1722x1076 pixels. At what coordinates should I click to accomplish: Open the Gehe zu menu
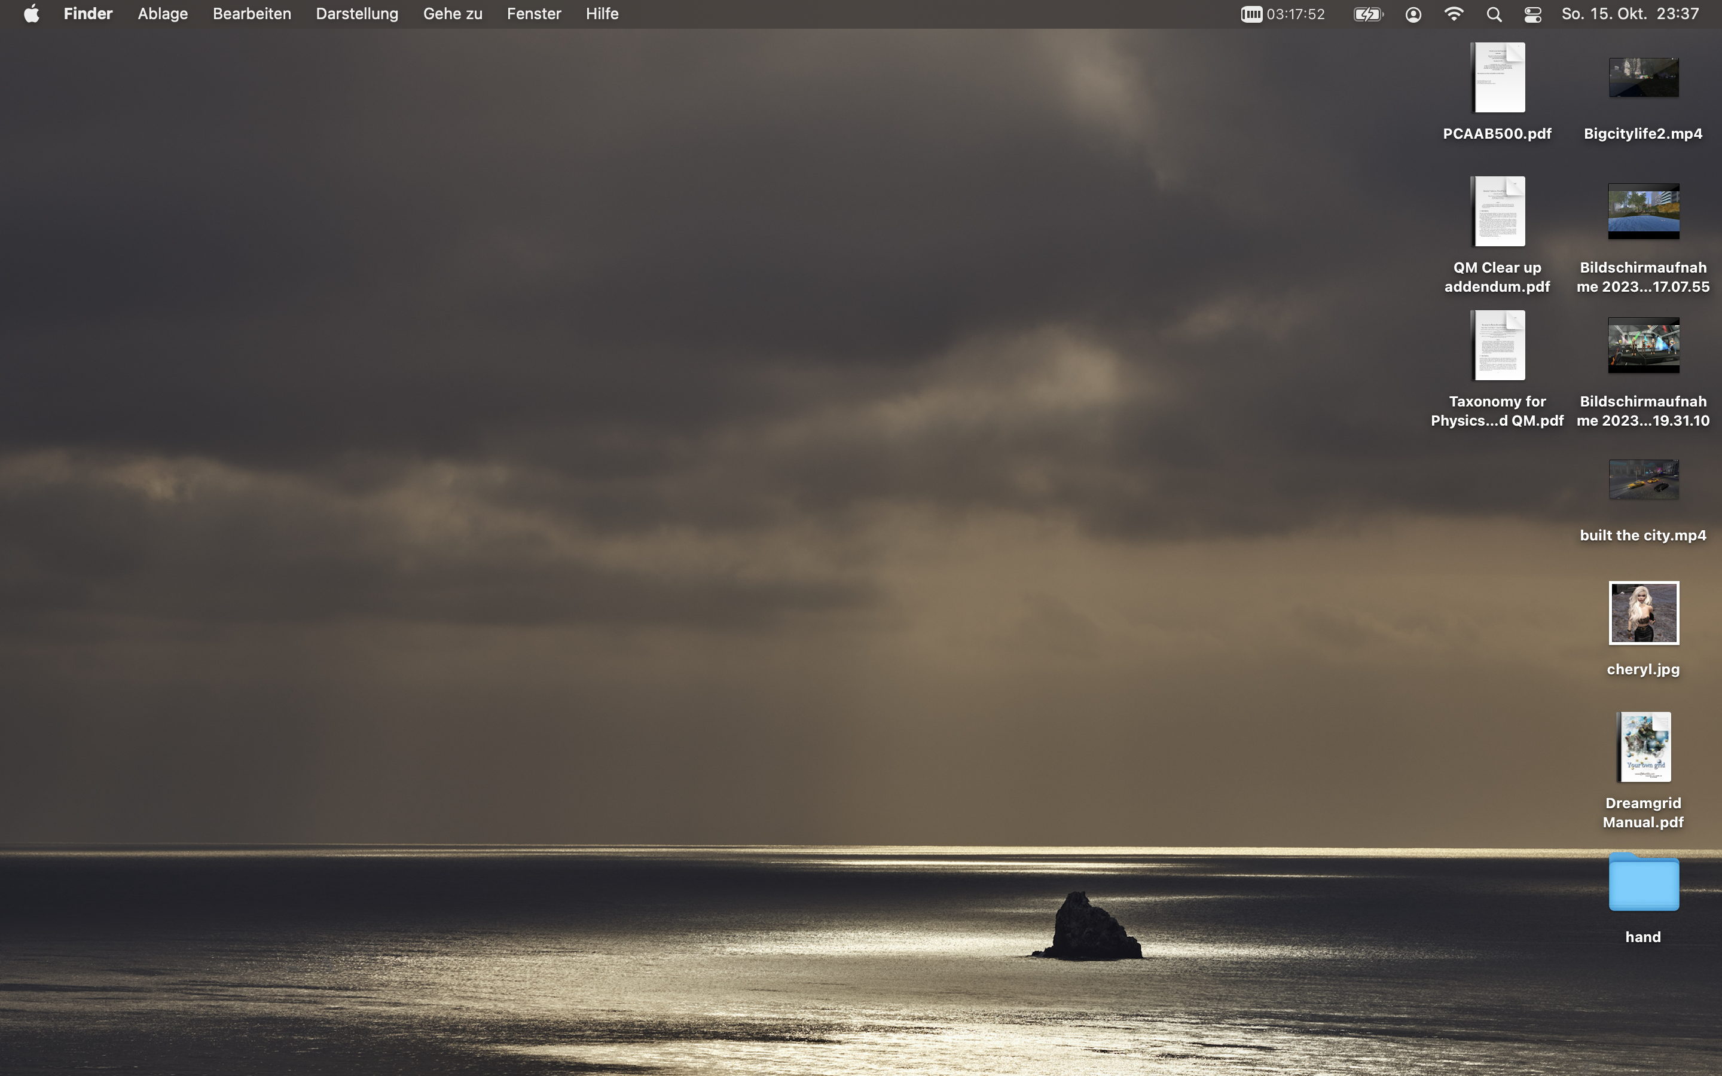pos(453,14)
